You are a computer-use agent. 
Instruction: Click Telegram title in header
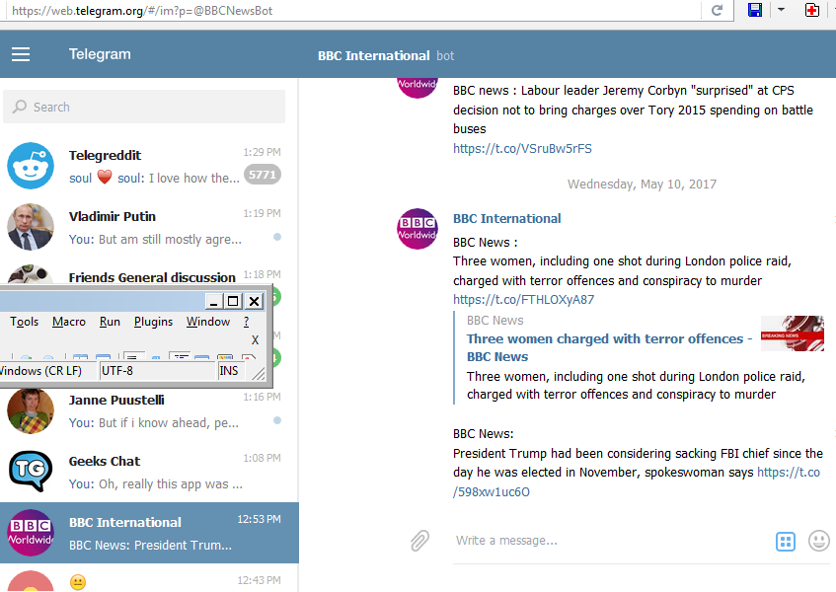tap(100, 54)
